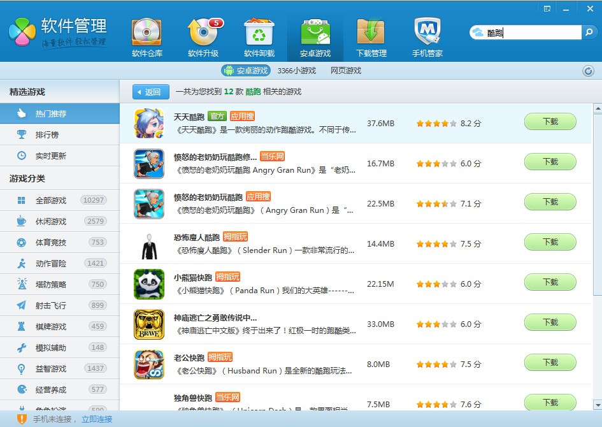This screenshot has height=427, width=602.
Task: Open the 射击飞行 category
Action: 60,305
